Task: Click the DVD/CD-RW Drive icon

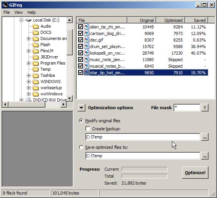Action: click(x=28, y=100)
